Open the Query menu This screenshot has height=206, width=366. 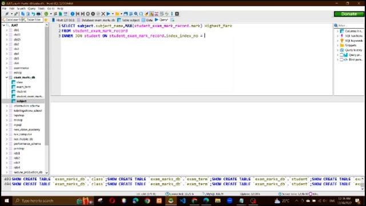click(x=31, y=9)
